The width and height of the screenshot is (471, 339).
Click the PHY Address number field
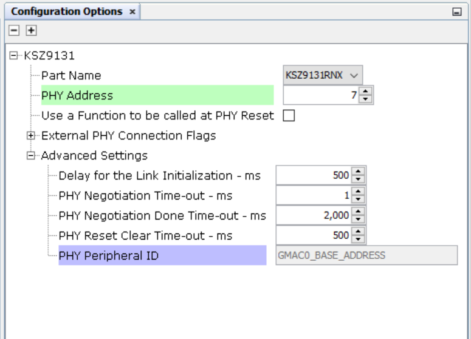click(321, 95)
